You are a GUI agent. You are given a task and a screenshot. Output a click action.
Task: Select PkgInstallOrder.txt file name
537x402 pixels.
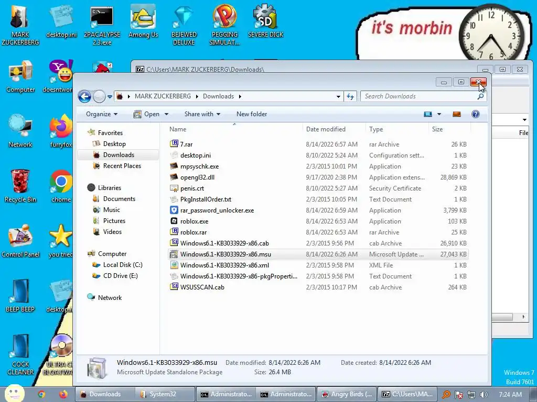(x=206, y=199)
